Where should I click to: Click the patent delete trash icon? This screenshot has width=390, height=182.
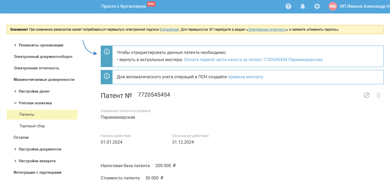coord(379,95)
